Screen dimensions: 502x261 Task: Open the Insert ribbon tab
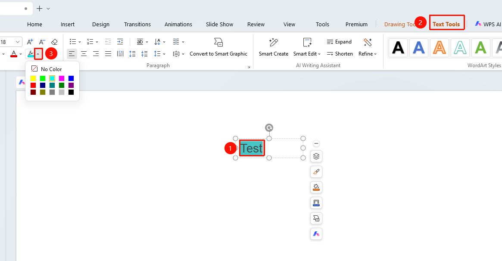coord(68,24)
